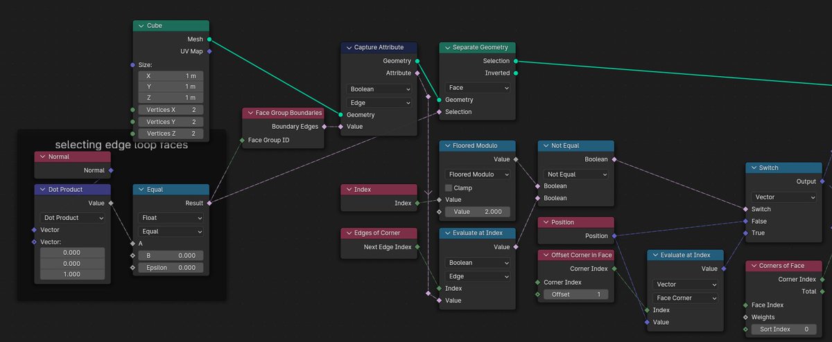Collapse the Switch node
This screenshot has width=832, height=342.
pyautogui.click(x=753, y=168)
